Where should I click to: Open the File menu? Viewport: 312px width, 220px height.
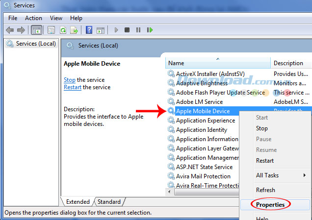[x=13, y=18]
